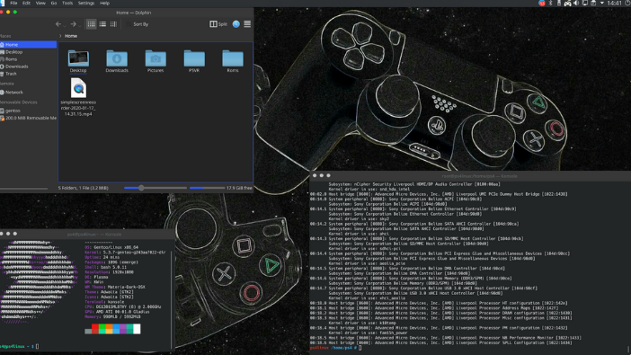Select the Downloads folder icon in file view
The width and height of the screenshot is (631, 355).
click(x=117, y=58)
